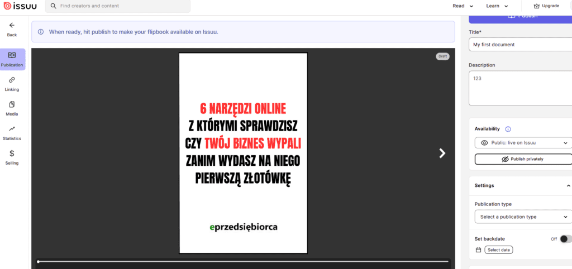Click the Availability info icon

coord(508,129)
